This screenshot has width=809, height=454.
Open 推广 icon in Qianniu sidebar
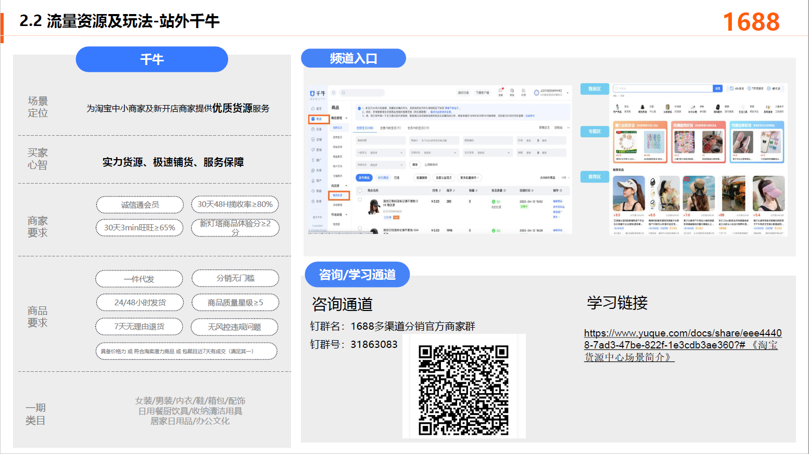[313, 160]
